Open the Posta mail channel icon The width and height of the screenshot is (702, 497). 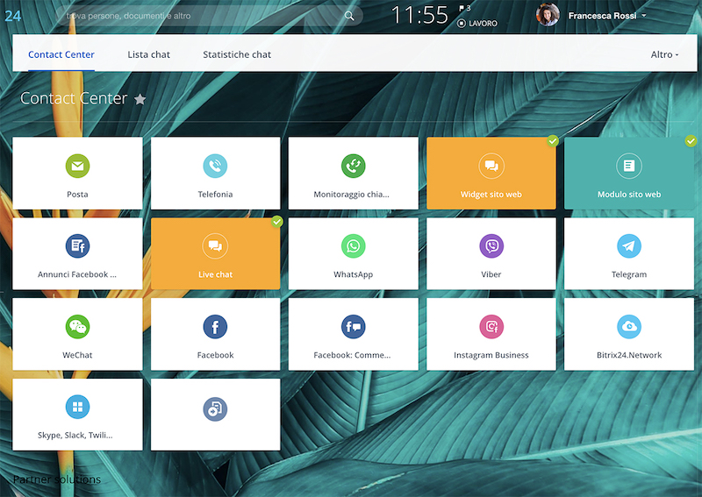pyautogui.click(x=77, y=166)
